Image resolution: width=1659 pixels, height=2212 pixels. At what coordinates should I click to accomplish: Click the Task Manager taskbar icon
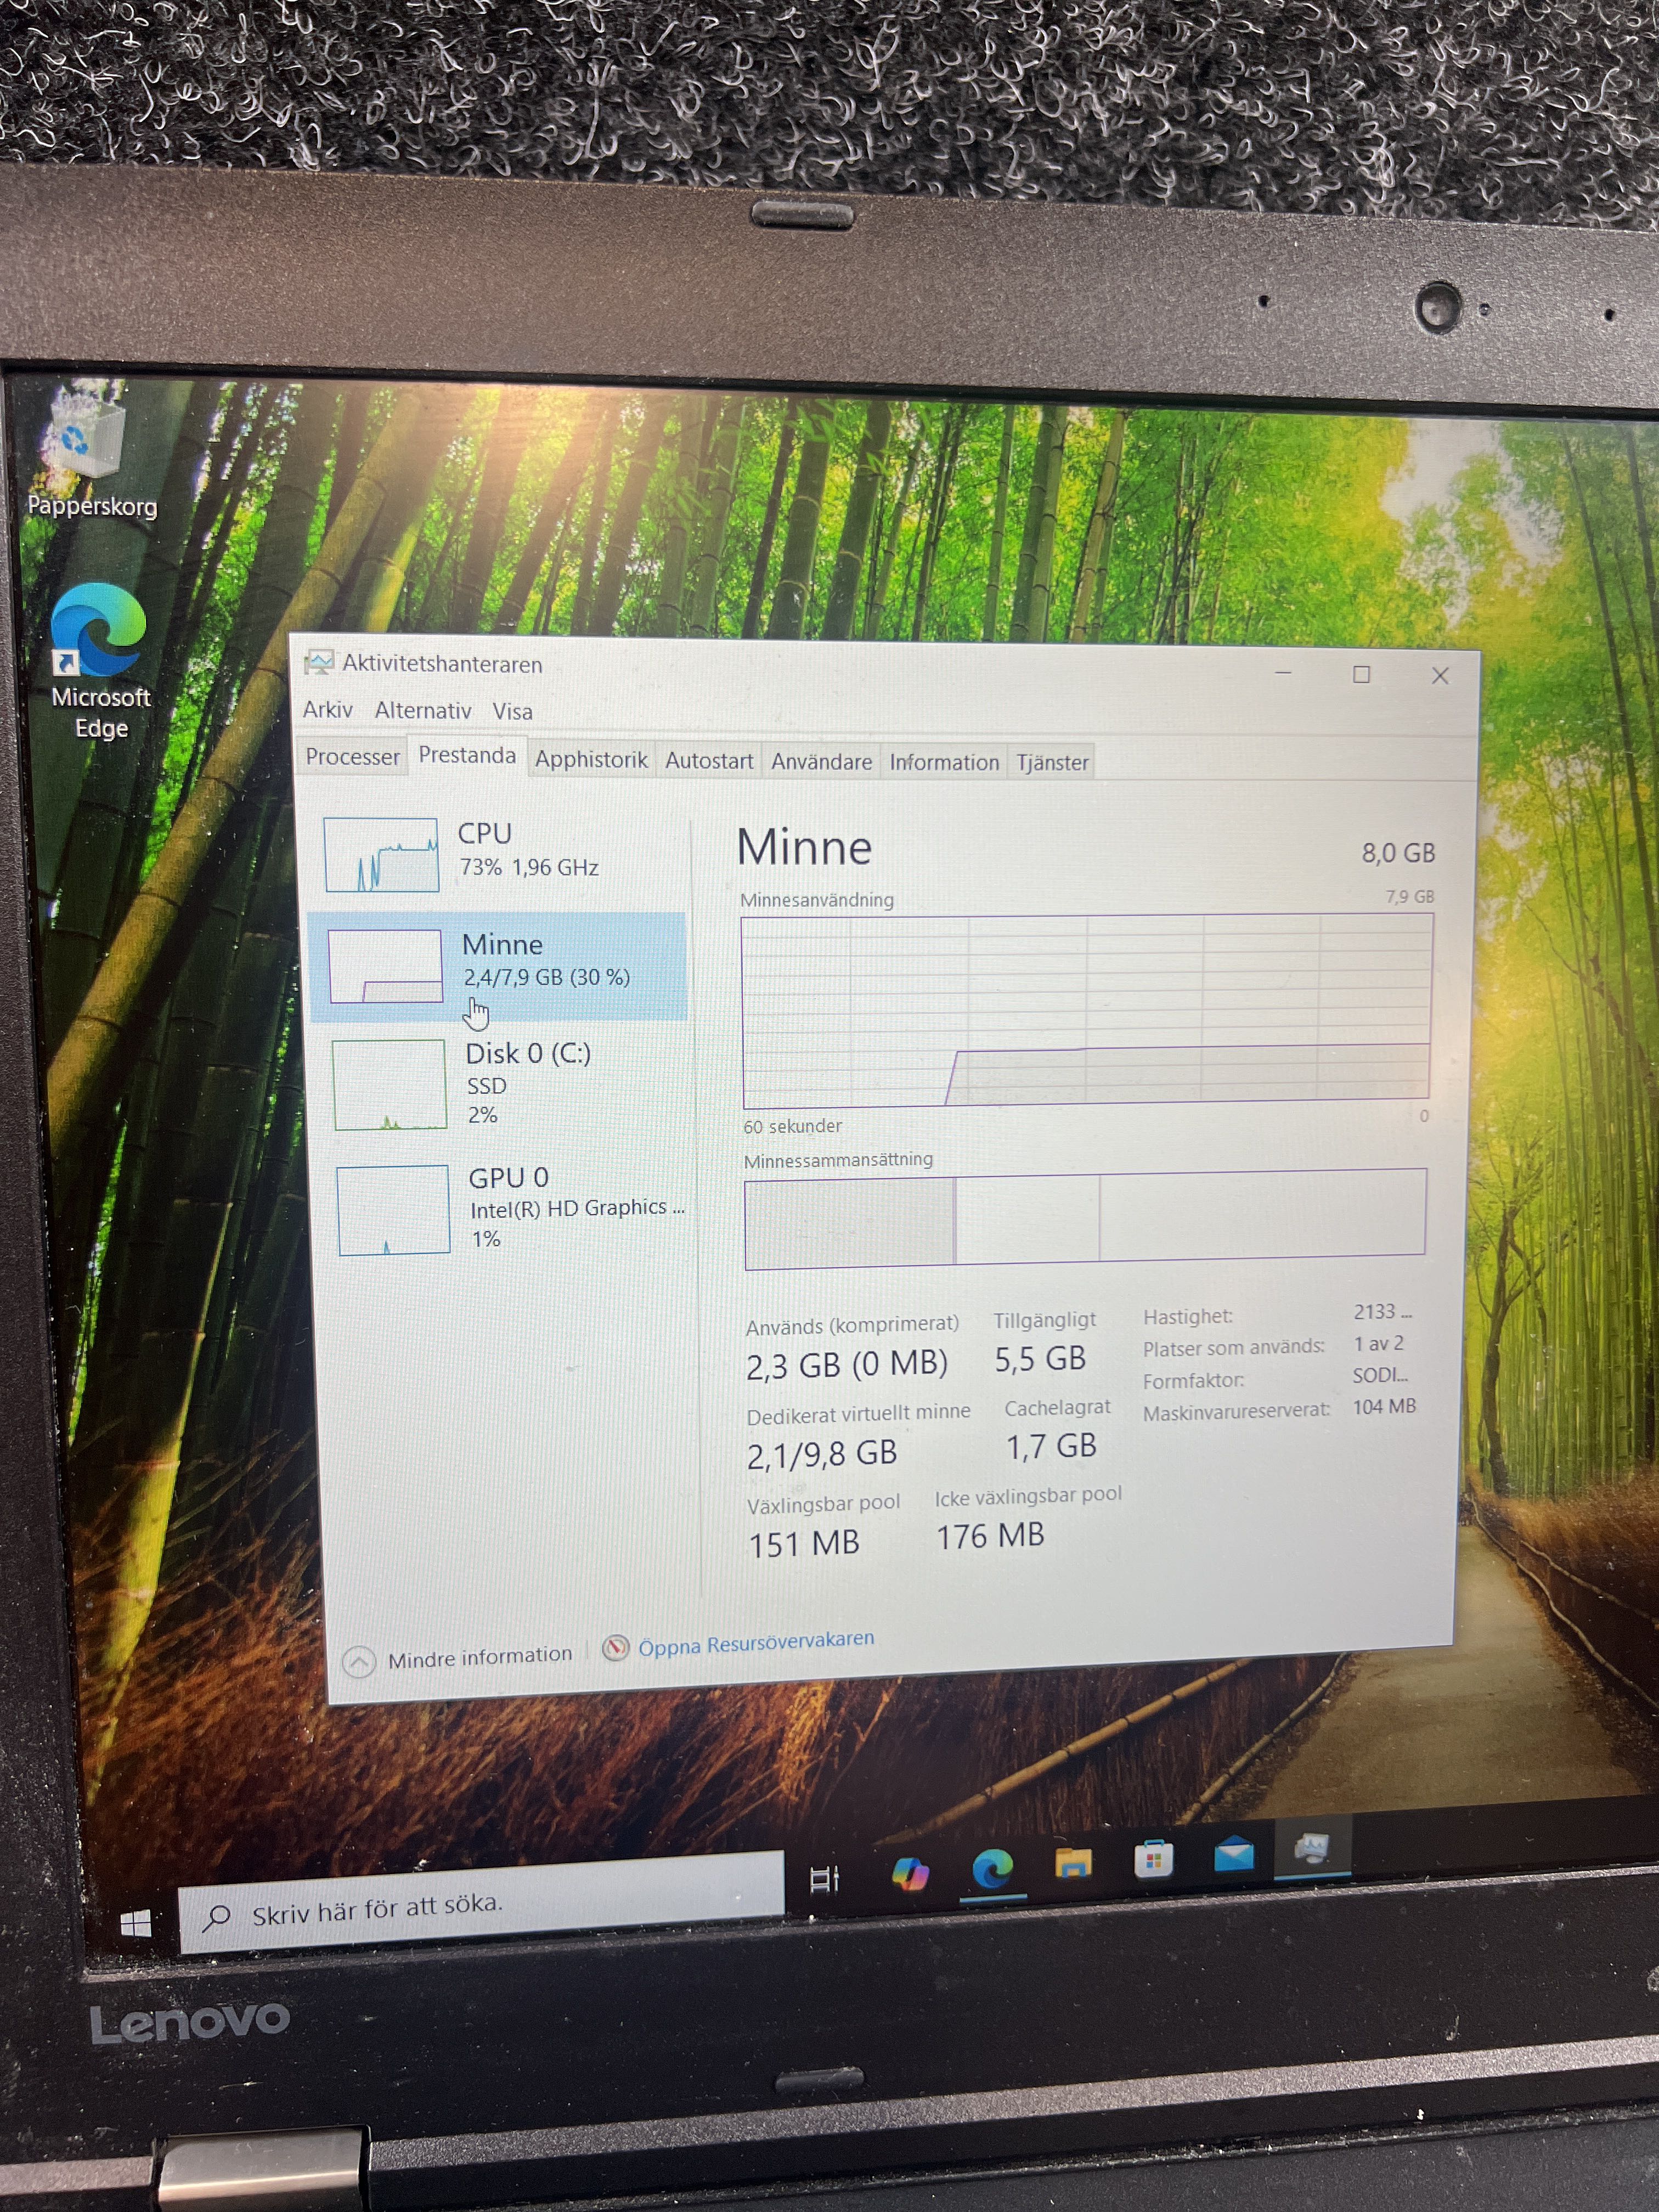tap(1312, 1850)
